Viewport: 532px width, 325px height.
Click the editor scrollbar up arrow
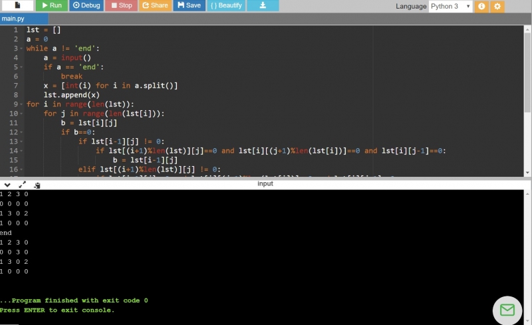point(527,30)
